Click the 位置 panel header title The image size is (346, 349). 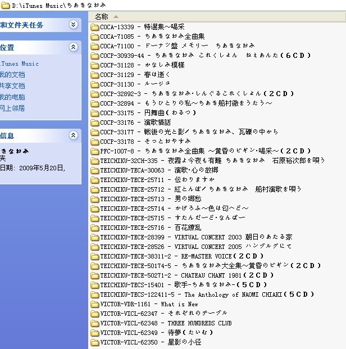pos(7,47)
